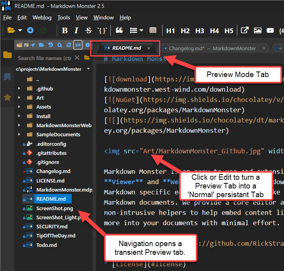Close the Changelog.md tab
This screenshot has width=284, height=271.
coord(264,48)
